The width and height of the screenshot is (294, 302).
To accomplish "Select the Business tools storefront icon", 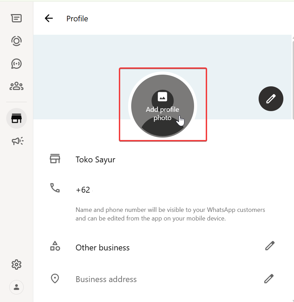I will point(16,119).
